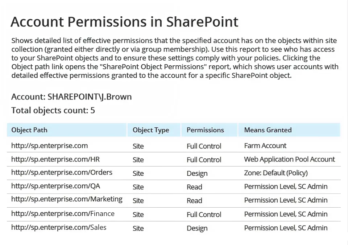
Task: Click the Total objects count line
Action: [x=53, y=110]
